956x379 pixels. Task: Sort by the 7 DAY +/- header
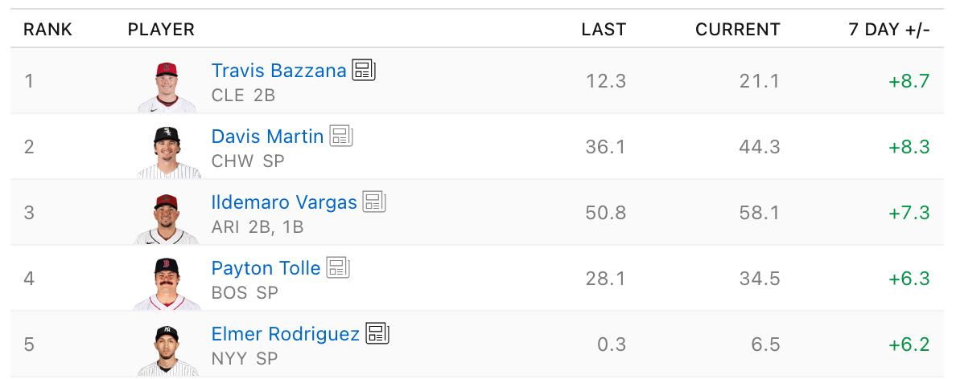pos(888,30)
